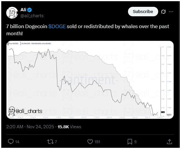This screenshot has width=181, height=149.
Task: Open Grok actions icon beside Subscribe
Action: (x=163, y=12)
